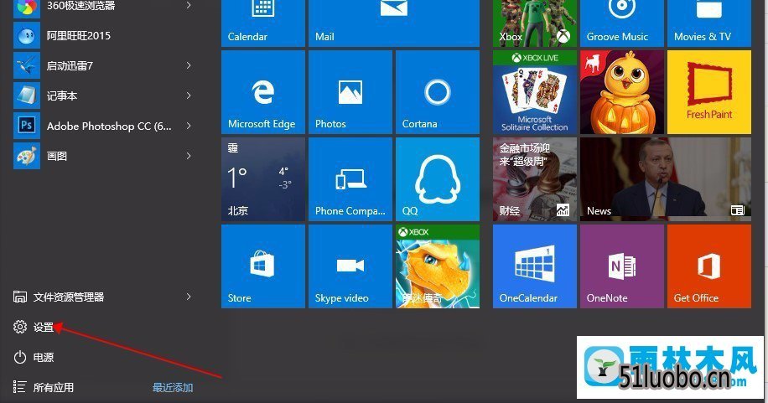The height and width of the screenshot is (403, 768).
Task: Open Phone Companion tile
Action: [350, 179]
